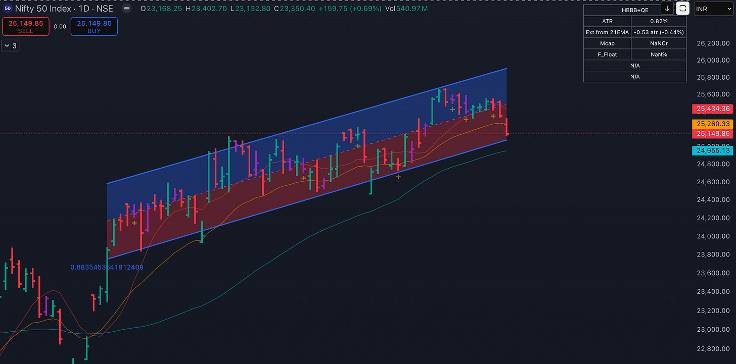Click the 23,800.00 price scale label
This screenshot has width=736, height=364.
point(713,254)
